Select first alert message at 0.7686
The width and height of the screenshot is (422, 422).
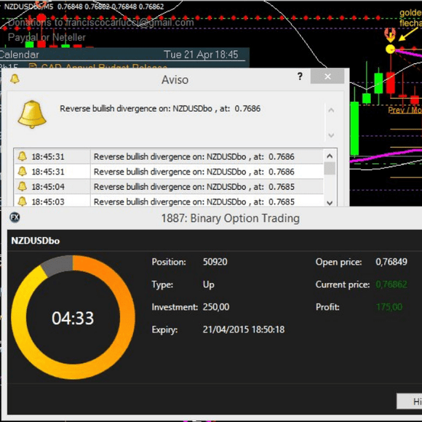click(x=194, y=156)
